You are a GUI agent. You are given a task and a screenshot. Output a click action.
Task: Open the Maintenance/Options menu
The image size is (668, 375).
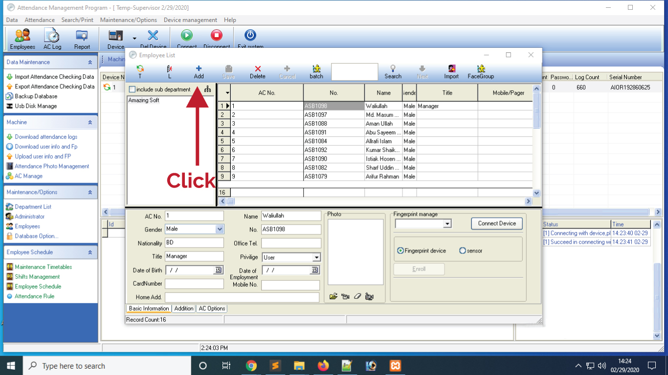[129, 20]
